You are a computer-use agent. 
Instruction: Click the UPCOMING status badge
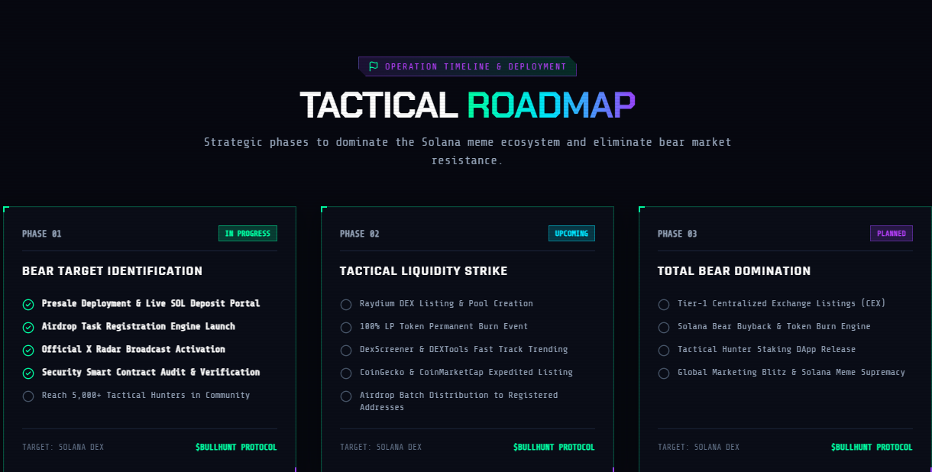pos(571,234)
